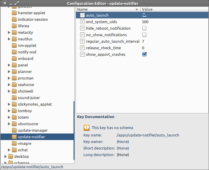Click the onboard folder icon
209x170 pixels.
coord(14,58)
